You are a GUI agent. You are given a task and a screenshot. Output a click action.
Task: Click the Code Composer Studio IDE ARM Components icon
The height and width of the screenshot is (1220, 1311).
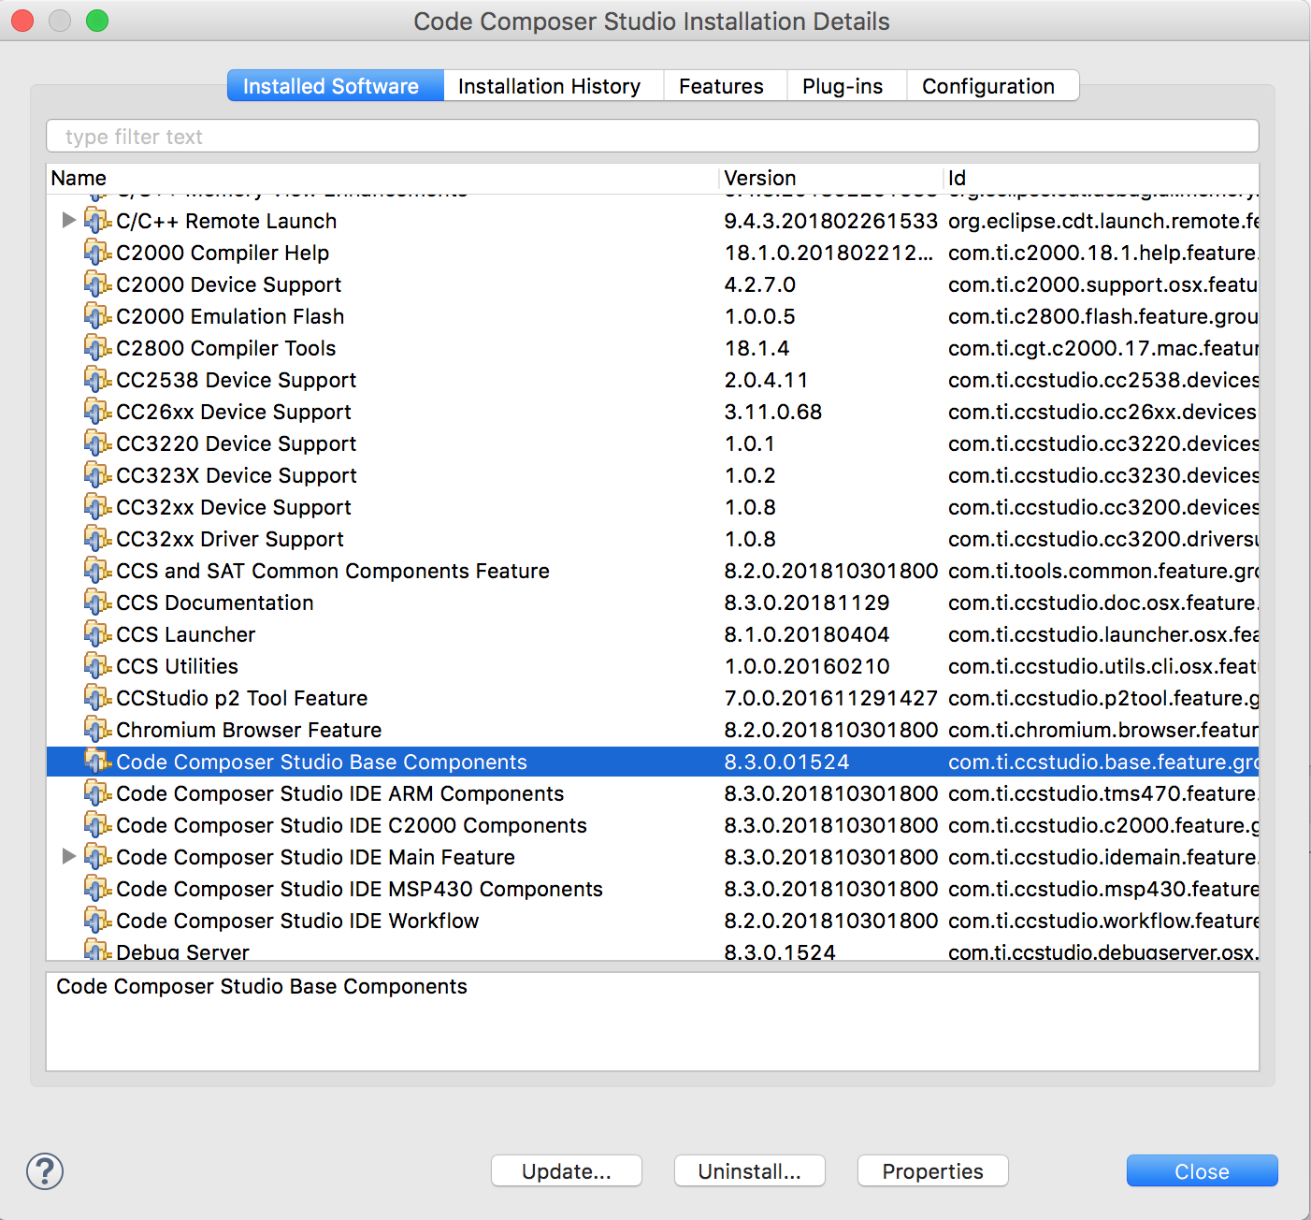(x=97, y=793)
